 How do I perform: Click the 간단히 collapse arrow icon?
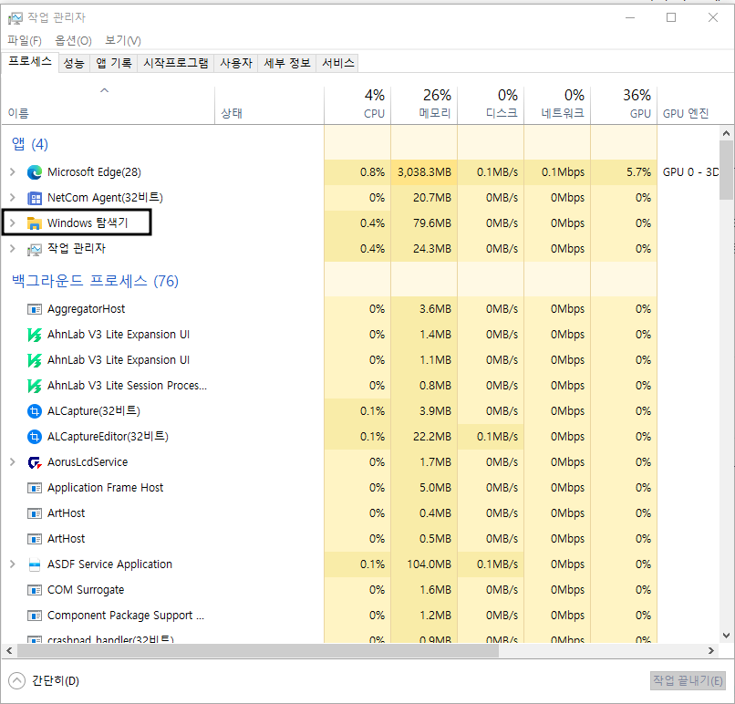coord(17,680)
